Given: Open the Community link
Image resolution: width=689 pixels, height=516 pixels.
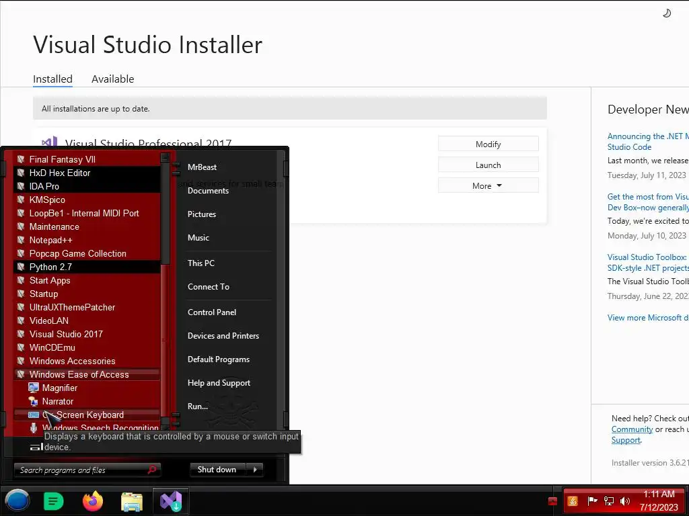Looking at the screenshot, I should coord(632,429).
